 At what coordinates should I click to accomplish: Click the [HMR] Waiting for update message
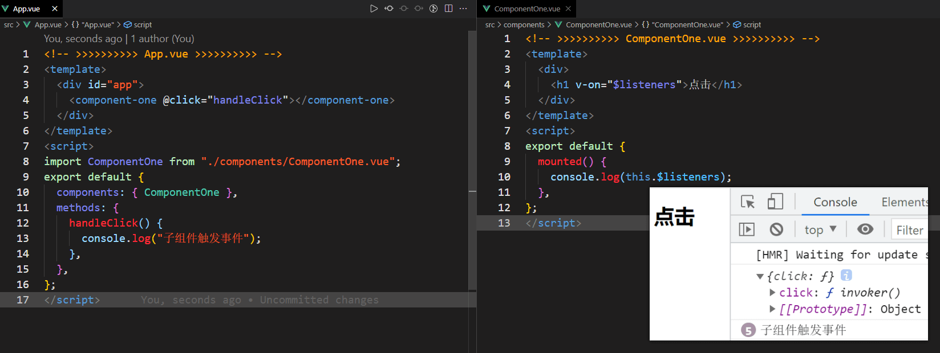pos(842,255)
